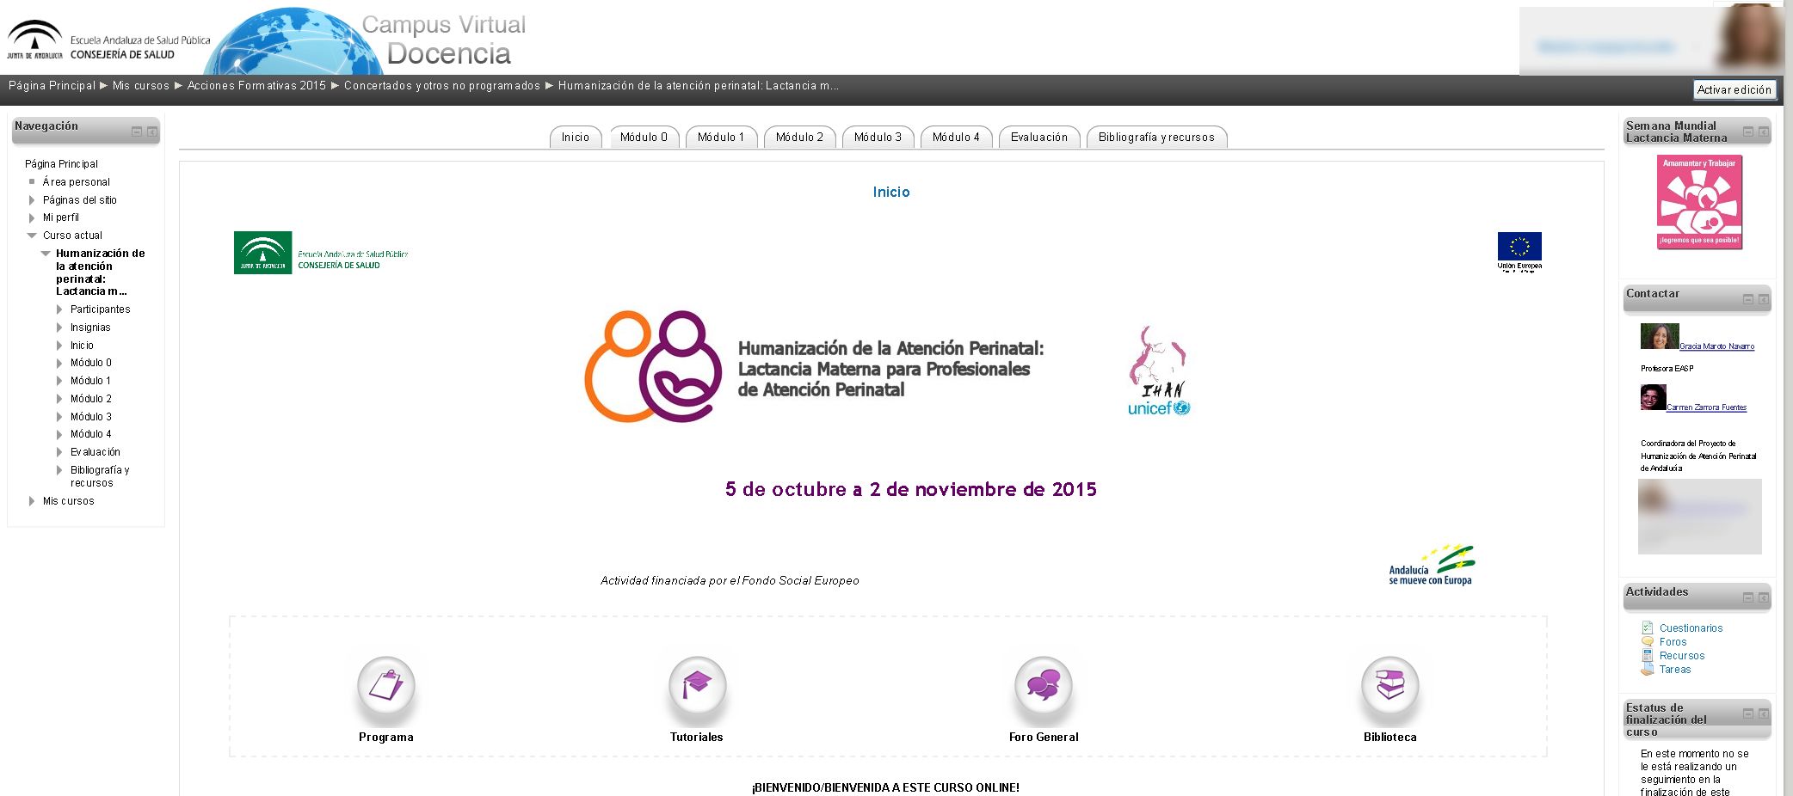Viewport: 1793px width, 796px height.
Task: Click the Cuestionarios activity icon
Action: point(1647,628)
